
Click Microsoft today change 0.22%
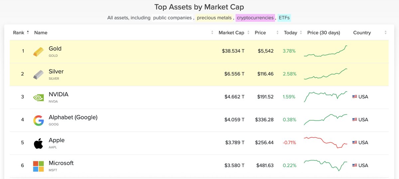click(x=289, y=165)
